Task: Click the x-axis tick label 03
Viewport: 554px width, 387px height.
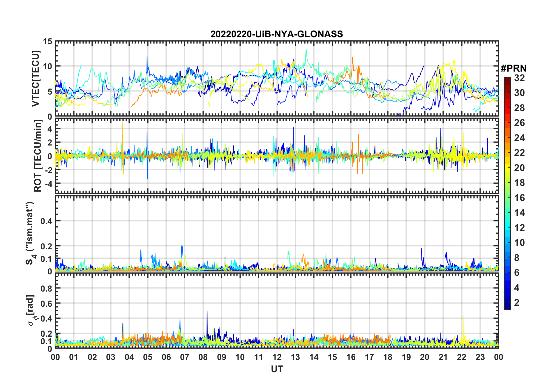Action: [111, 357]
